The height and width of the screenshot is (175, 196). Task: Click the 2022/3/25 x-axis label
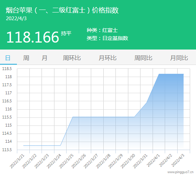click(x=66, y=161)
